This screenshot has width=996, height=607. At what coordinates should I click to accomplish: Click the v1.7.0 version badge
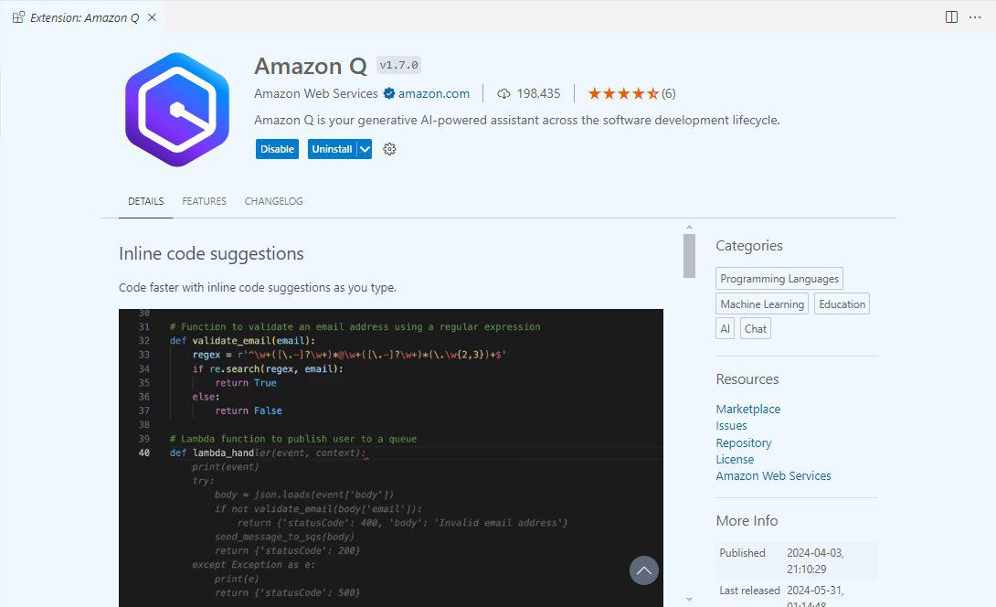(x=399, y=65)
